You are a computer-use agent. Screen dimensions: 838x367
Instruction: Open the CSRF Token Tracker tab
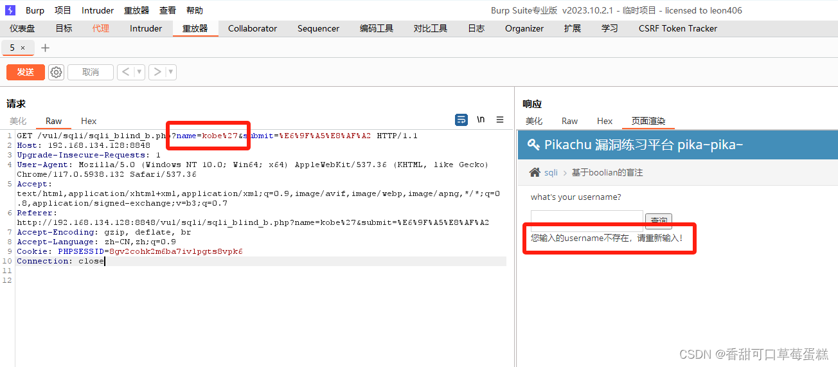(678, 28)
